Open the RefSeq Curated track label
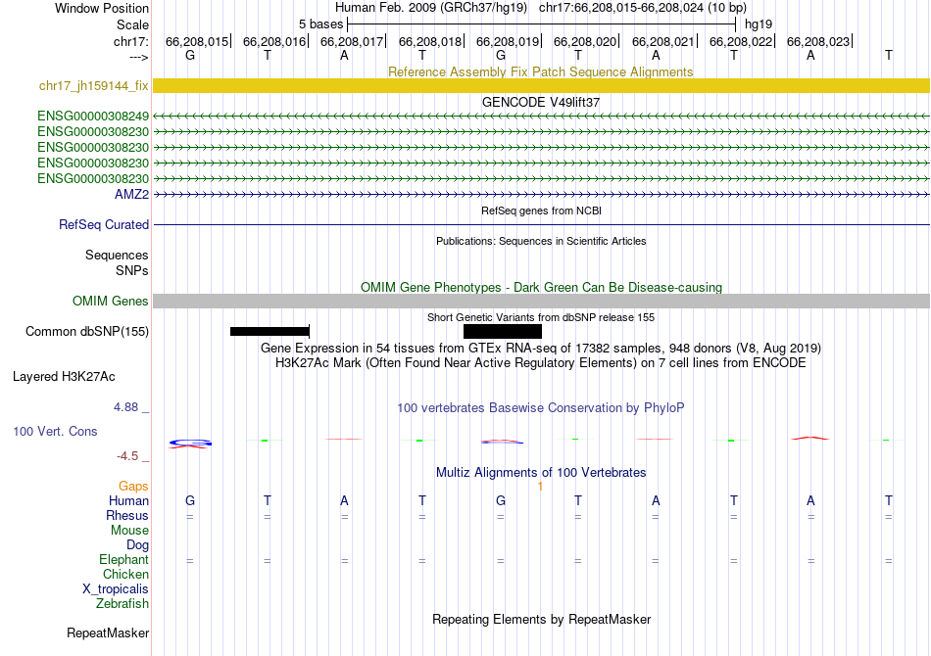Image resolution: width=931 pixels, height=656 pixels. coord(104,225)
